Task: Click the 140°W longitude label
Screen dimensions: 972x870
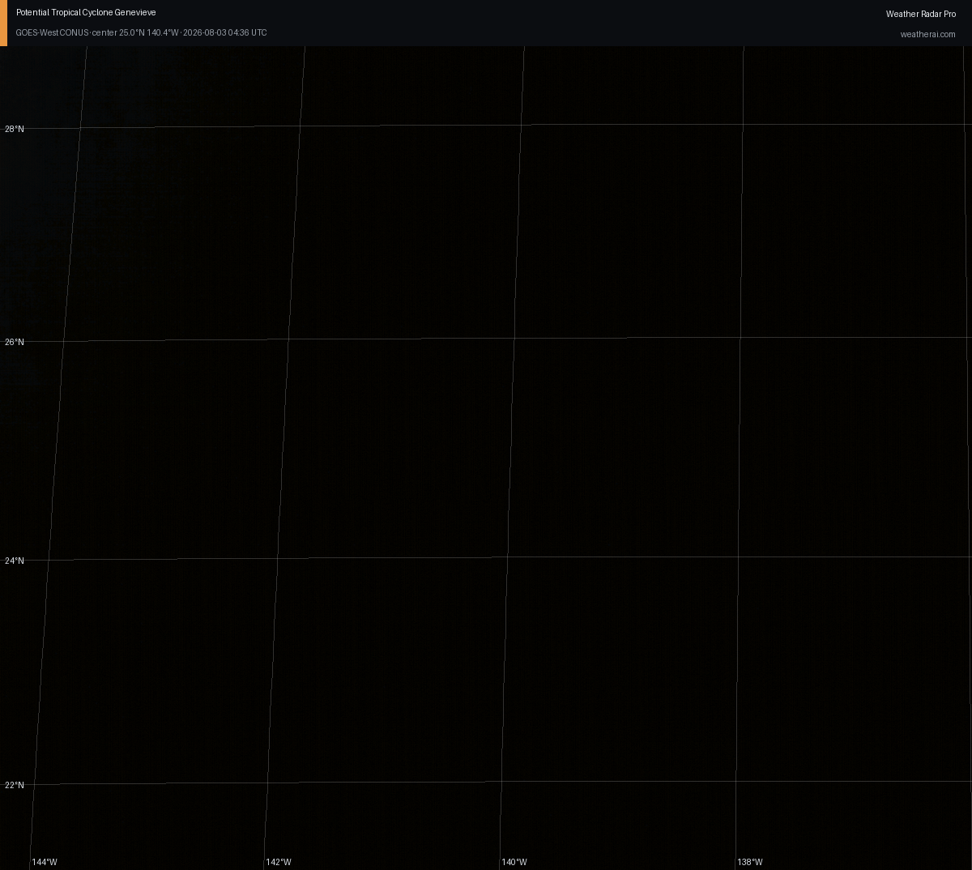Action: tap(514, 862)
